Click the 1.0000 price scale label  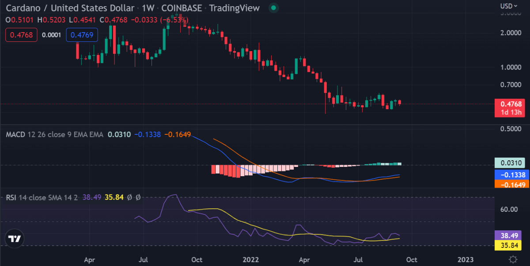[x=511, y=67]
